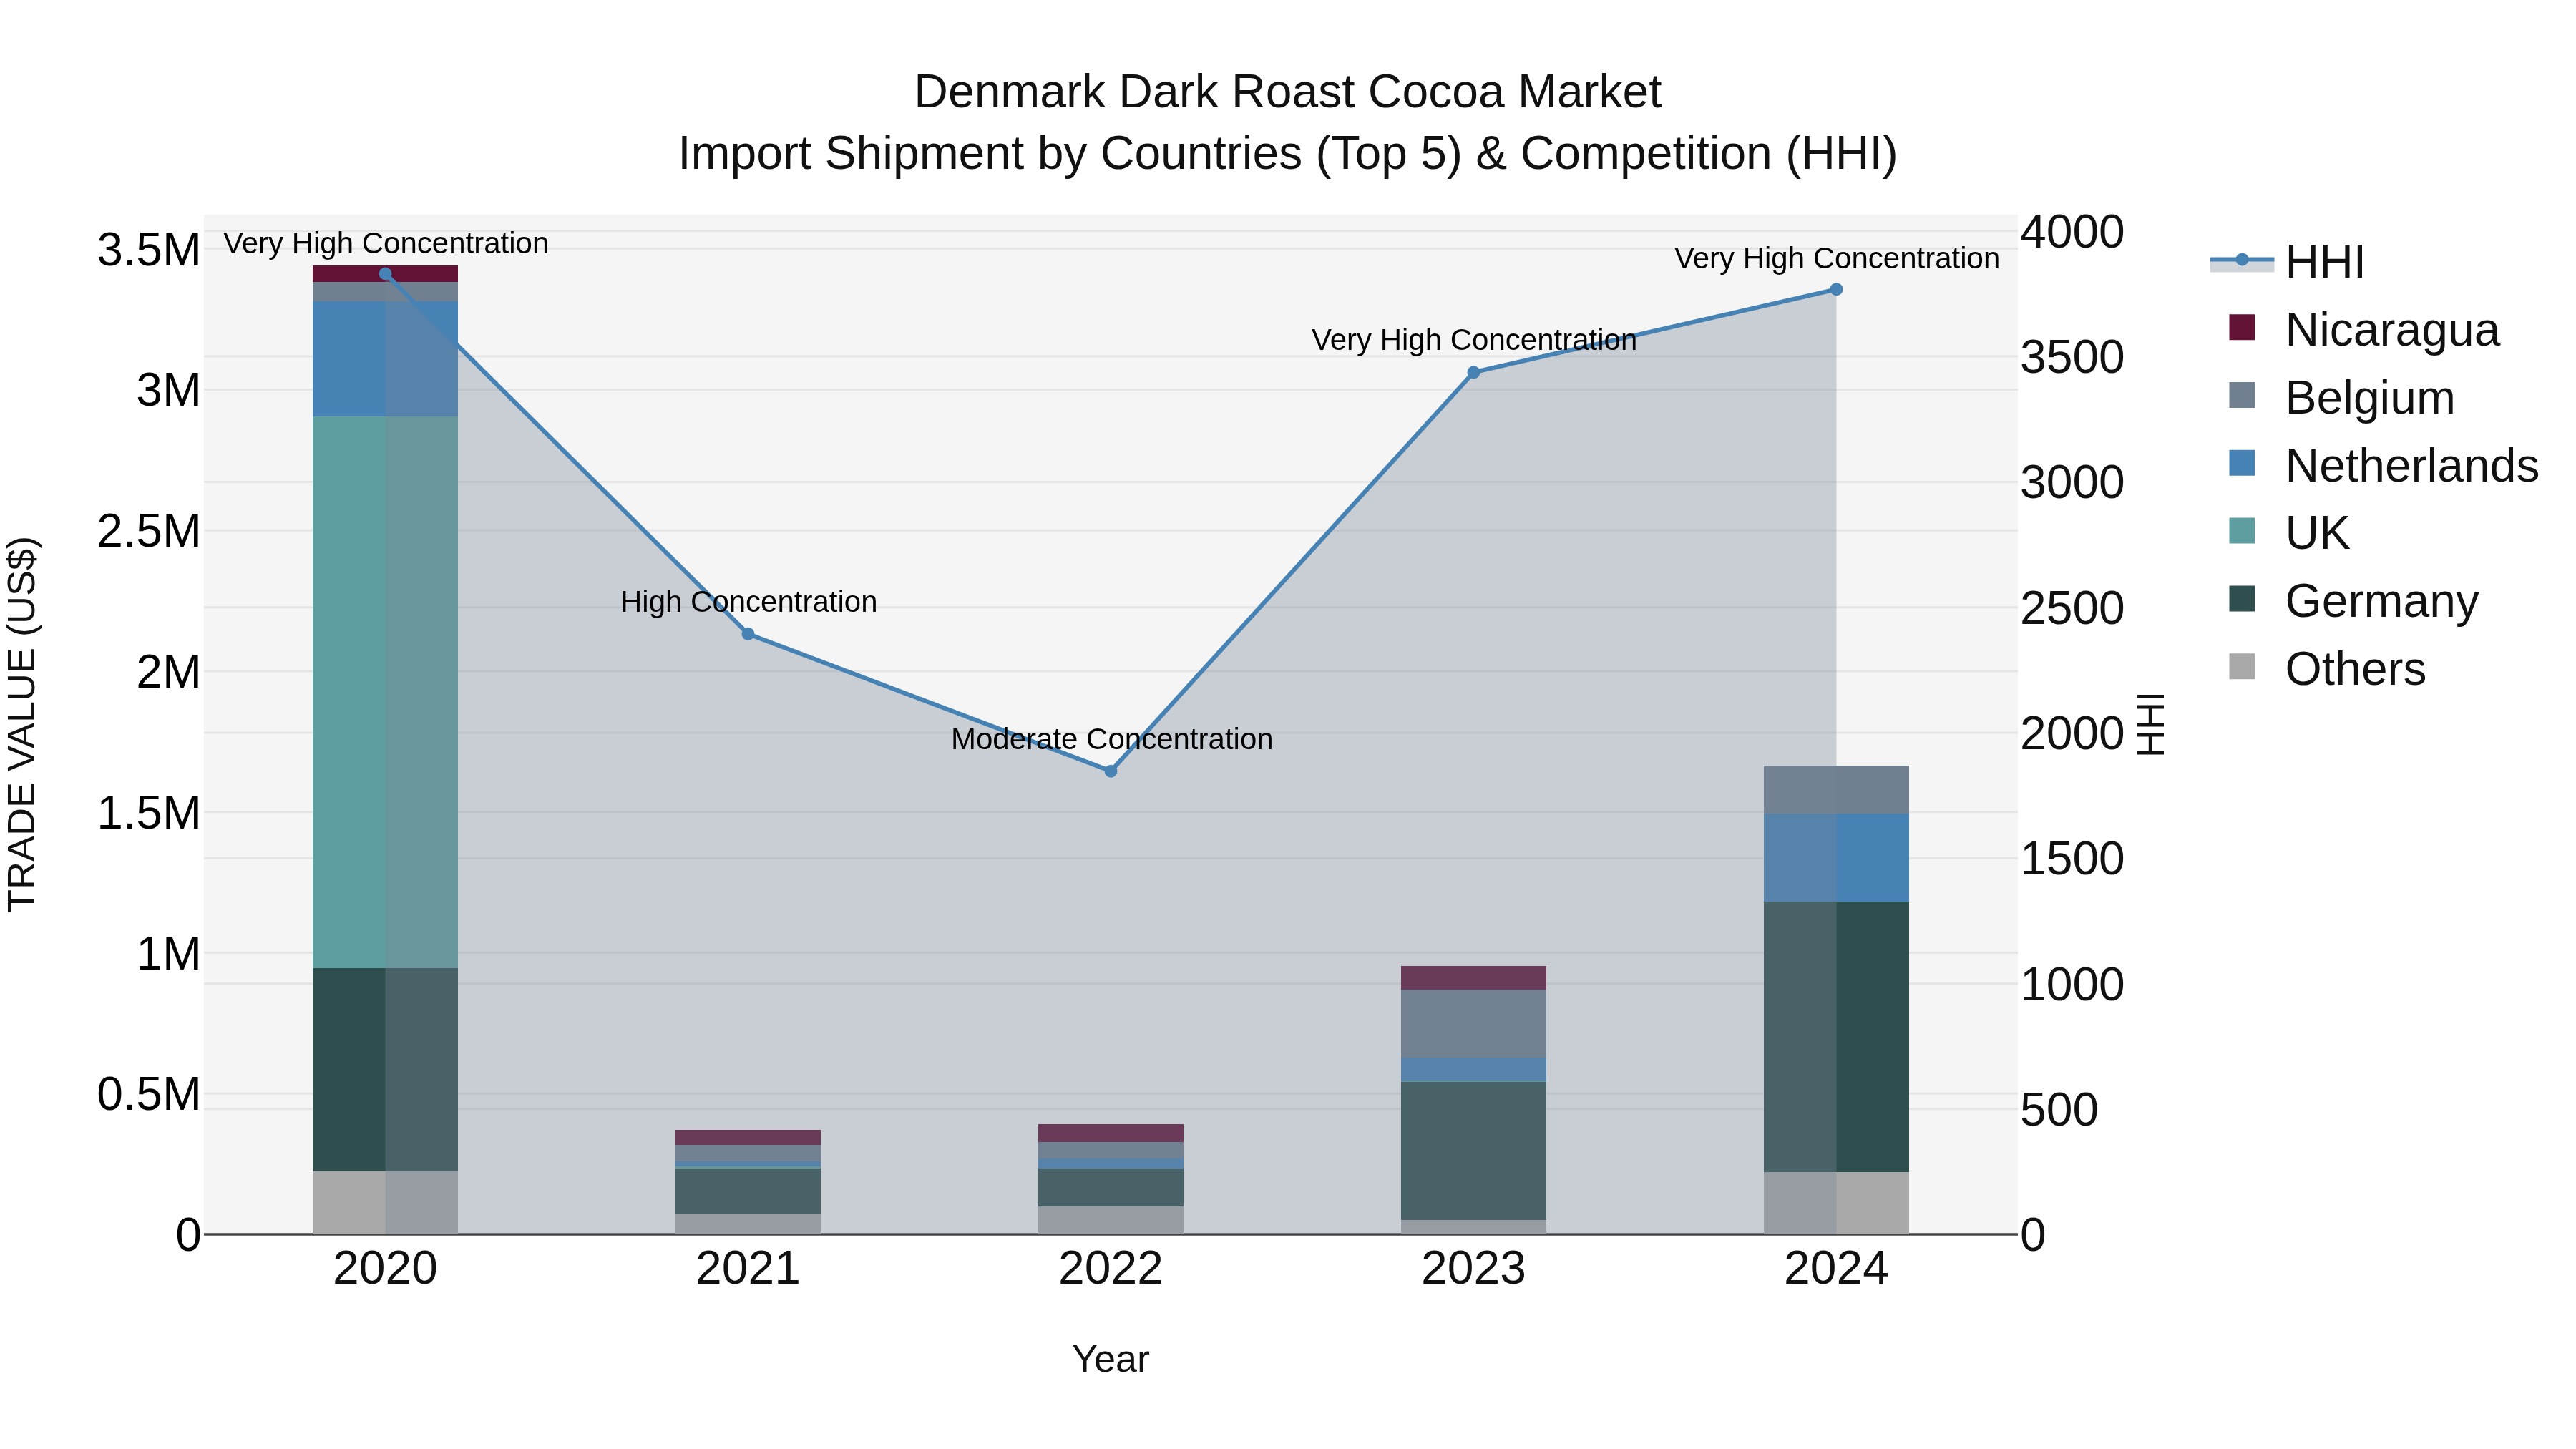
Task: Click the Germany segment in 2023 bar
Action: pyautogui.click(x=1473, y=1151)
